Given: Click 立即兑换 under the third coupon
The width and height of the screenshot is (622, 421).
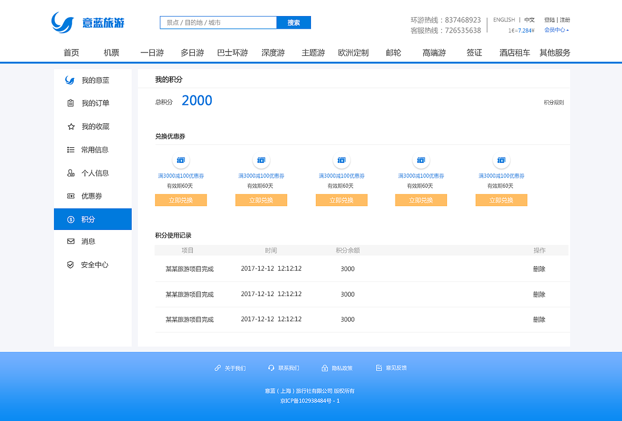Looking at the screenshot, I should (342, 200).
